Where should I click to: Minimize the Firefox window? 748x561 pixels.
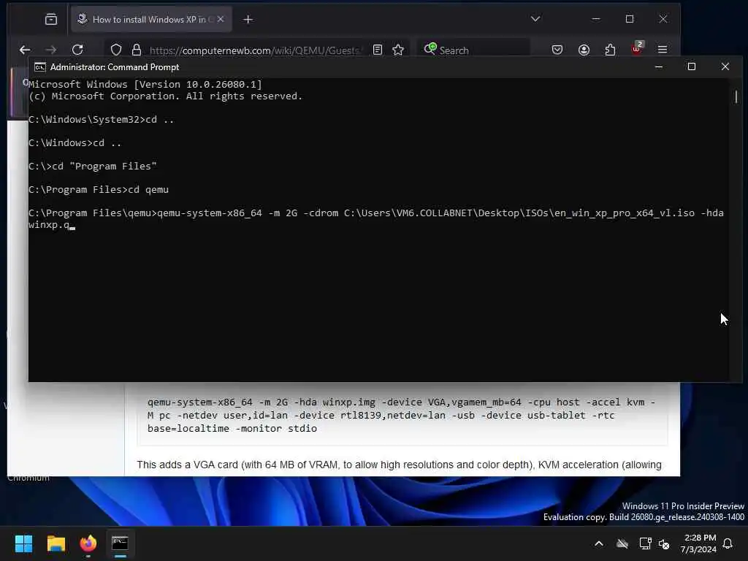click(x=596, y=19)
